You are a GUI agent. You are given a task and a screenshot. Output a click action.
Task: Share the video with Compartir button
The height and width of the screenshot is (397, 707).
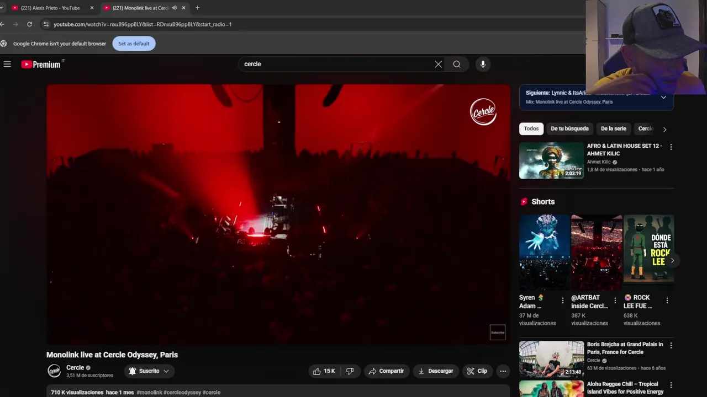[386, 371]
